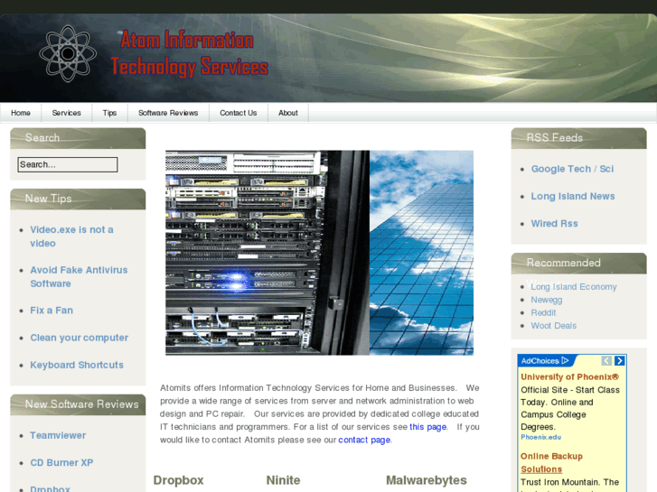Go to the Tips menu item

[x=109, y=113]
